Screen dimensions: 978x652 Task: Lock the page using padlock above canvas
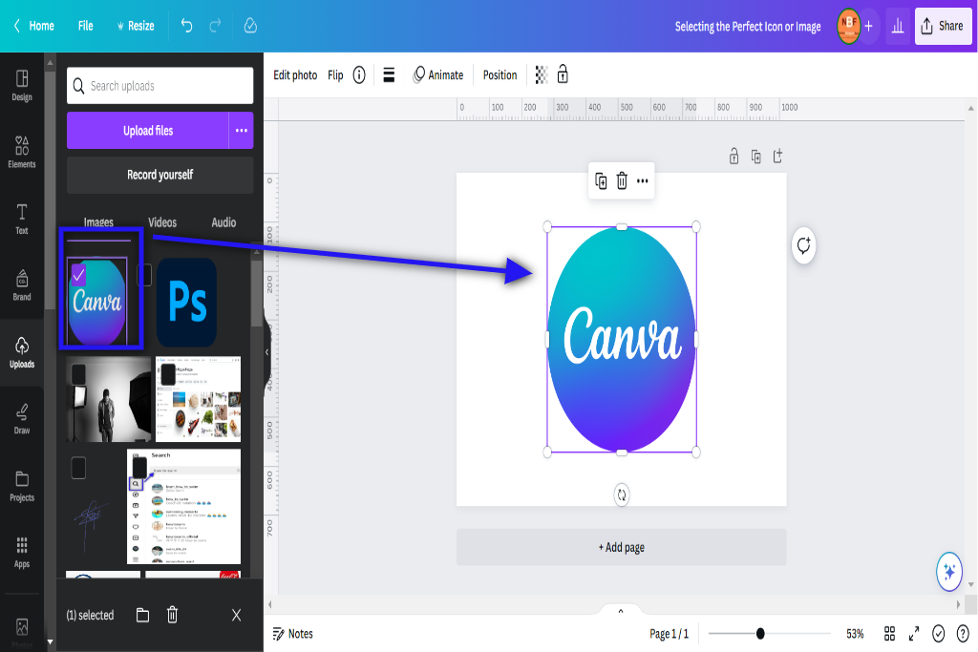734,156
